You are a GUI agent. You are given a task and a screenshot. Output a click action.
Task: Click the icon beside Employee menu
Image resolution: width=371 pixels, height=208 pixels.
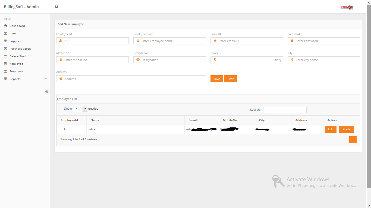point(5,71)
